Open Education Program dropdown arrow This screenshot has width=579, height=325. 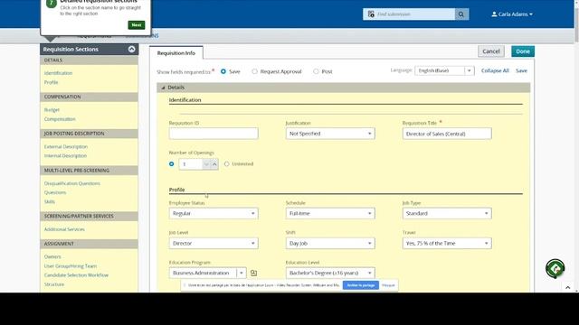point(242,273)
